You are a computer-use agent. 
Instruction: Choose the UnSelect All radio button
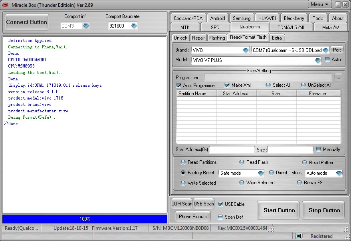[x=303, y=85]
